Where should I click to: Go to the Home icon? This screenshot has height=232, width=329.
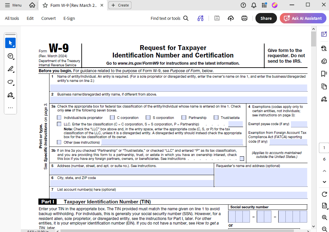[32, 5]
